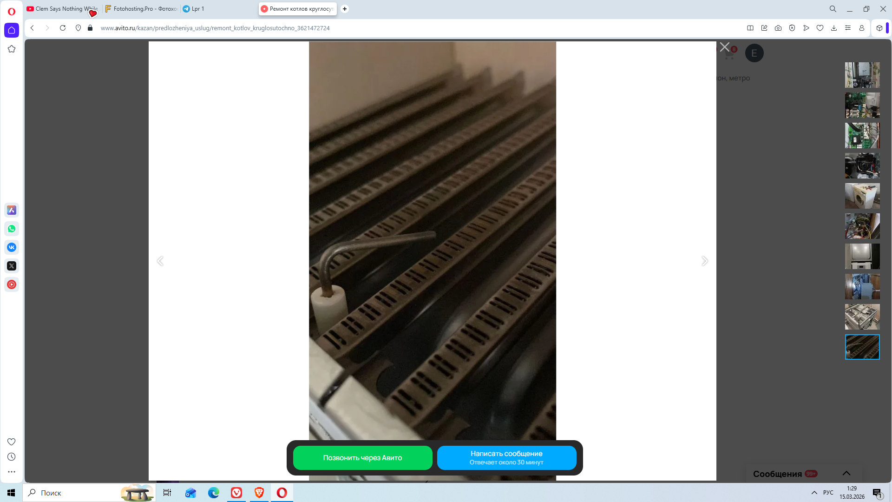The height and width of the screenshot is (502, 892).
Task: Click Позвонить через Авито button
Action: (x=362, y=458)
